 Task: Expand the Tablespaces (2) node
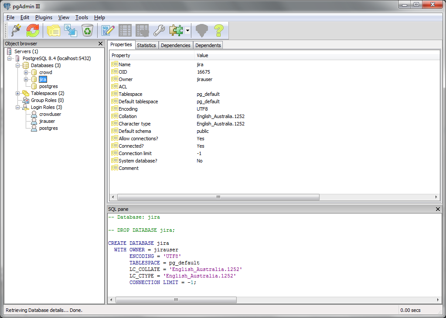pos(17,93)
